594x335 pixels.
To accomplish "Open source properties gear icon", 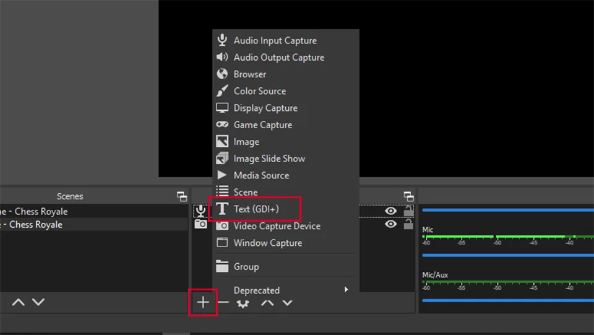I will [x=243, y=303].
